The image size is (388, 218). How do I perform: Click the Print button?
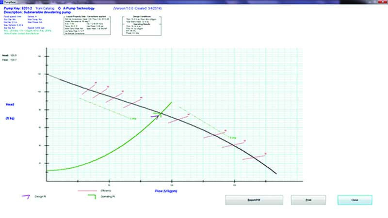308,200
